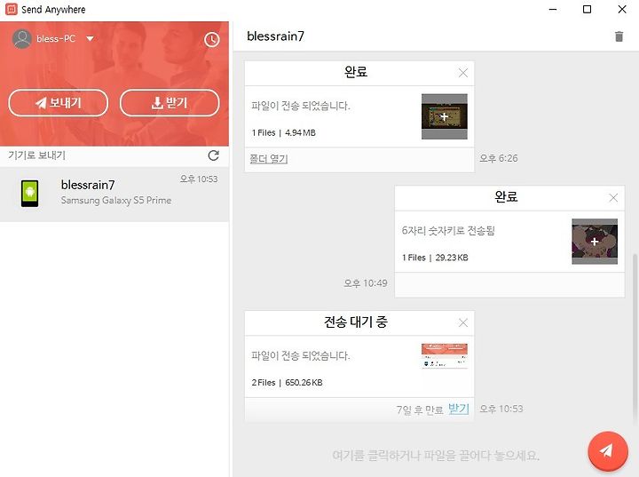Click the blue 받기 link on pending transfer
The width and height of the screenshot is (639, 477).
click(x=459, y=409)
